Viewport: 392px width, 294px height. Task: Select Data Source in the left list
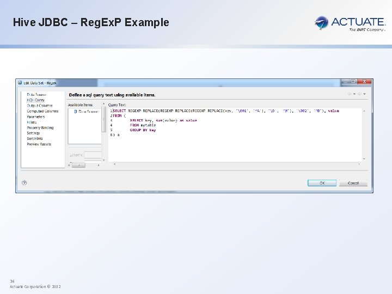36,95
